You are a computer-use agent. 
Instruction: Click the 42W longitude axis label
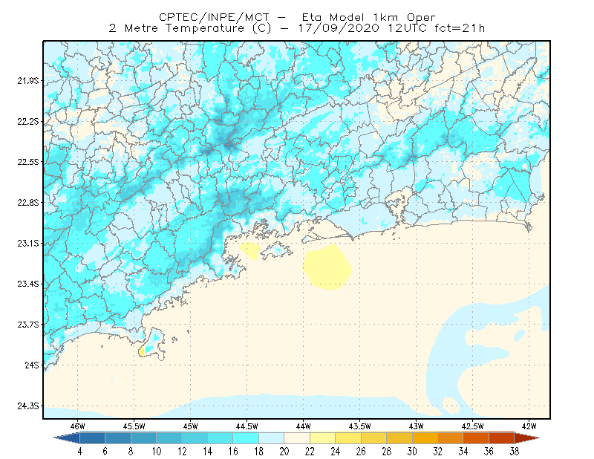pyautogui.click(x=529, y=426)
